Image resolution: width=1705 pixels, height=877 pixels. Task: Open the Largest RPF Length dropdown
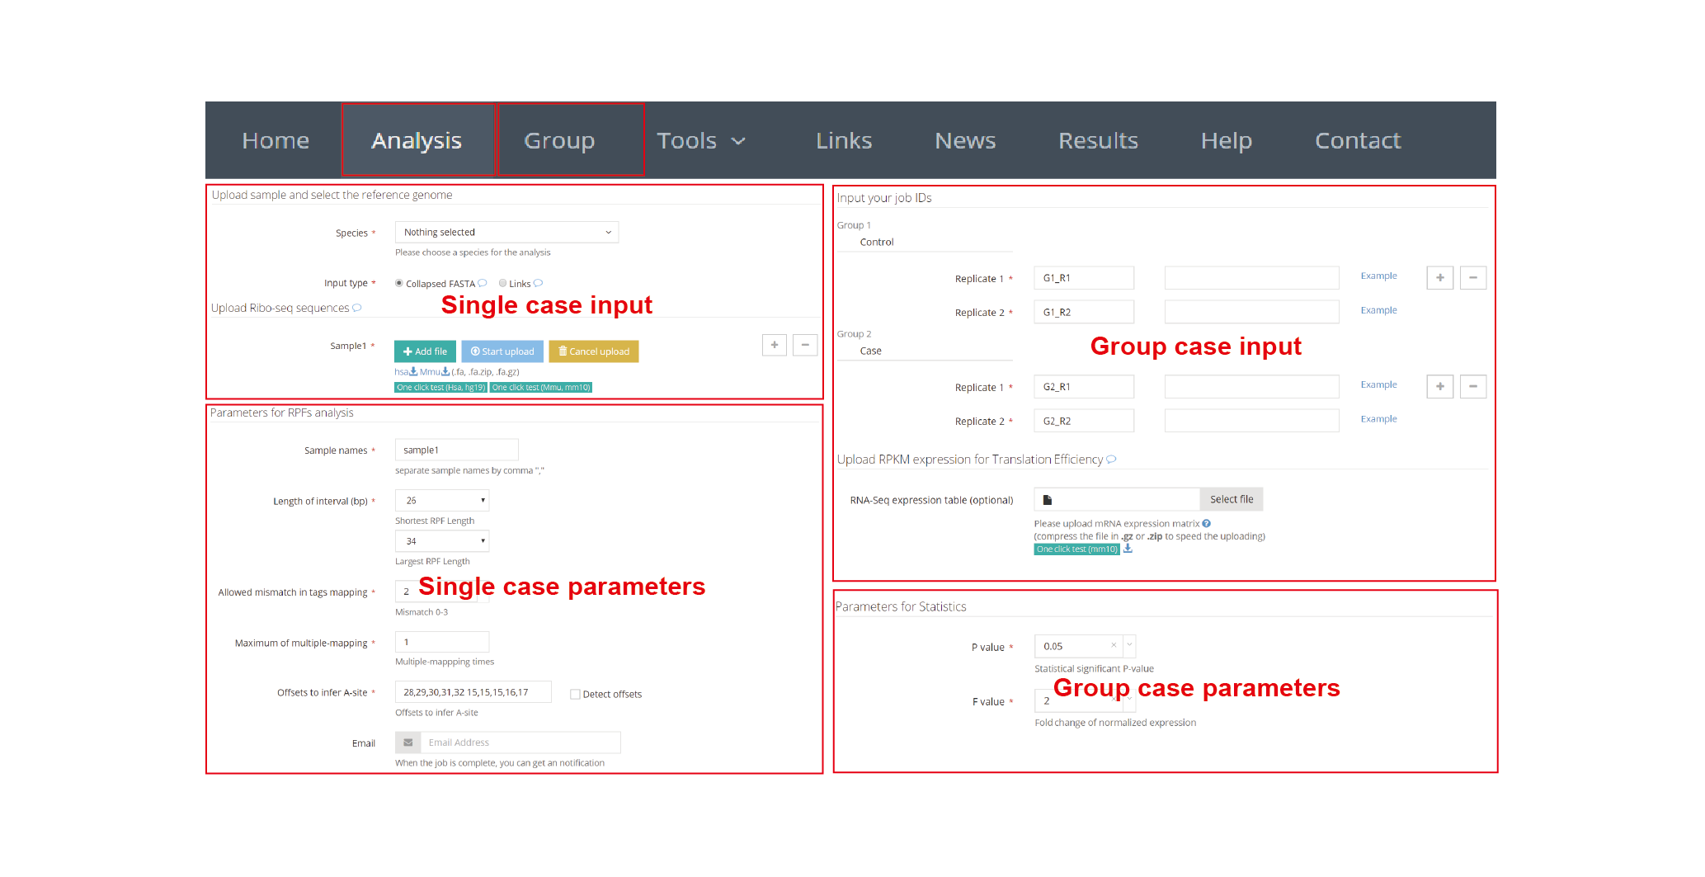point(442,541)
